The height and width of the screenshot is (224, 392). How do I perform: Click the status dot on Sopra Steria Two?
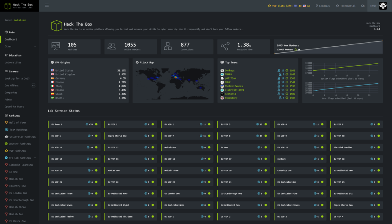pos(379,205)
